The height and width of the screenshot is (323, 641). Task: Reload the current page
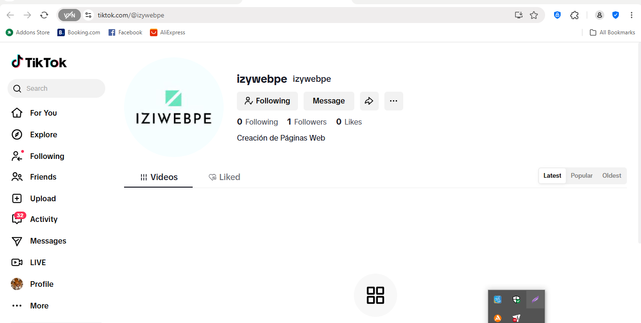[44, 15]
